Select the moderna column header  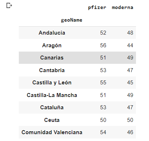tap(123, 8)
